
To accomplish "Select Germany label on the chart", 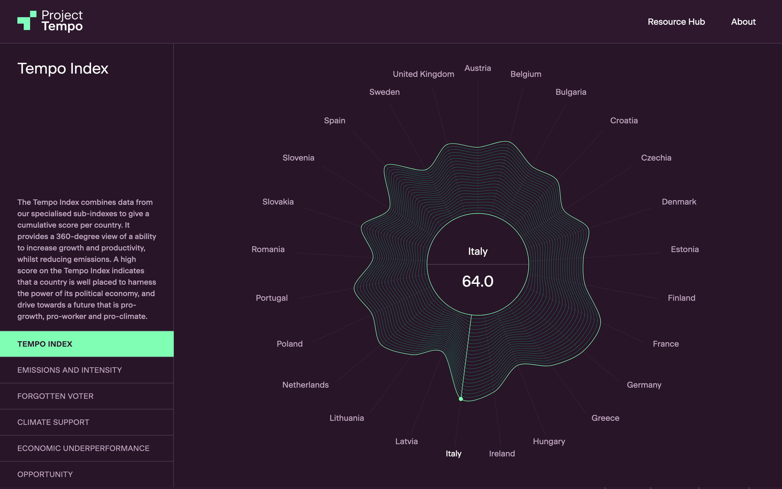I will point(644,385).
